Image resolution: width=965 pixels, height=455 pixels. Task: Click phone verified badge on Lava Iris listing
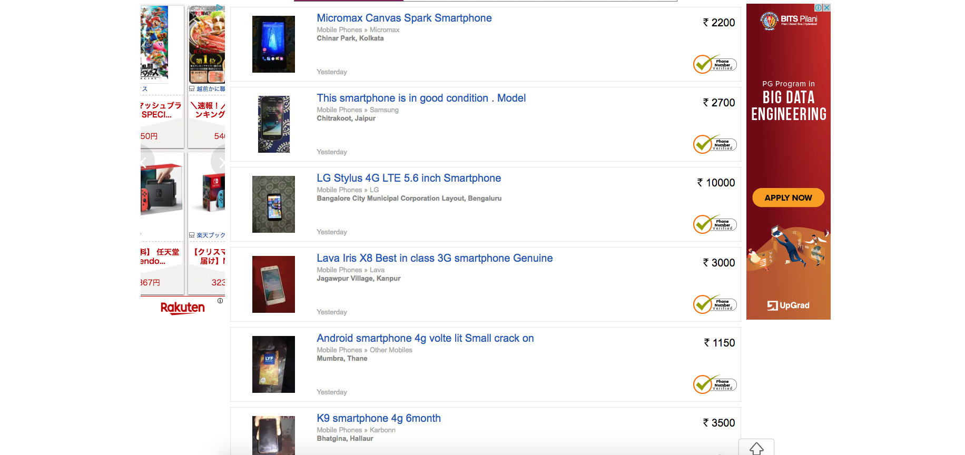(x=714, y=304)
